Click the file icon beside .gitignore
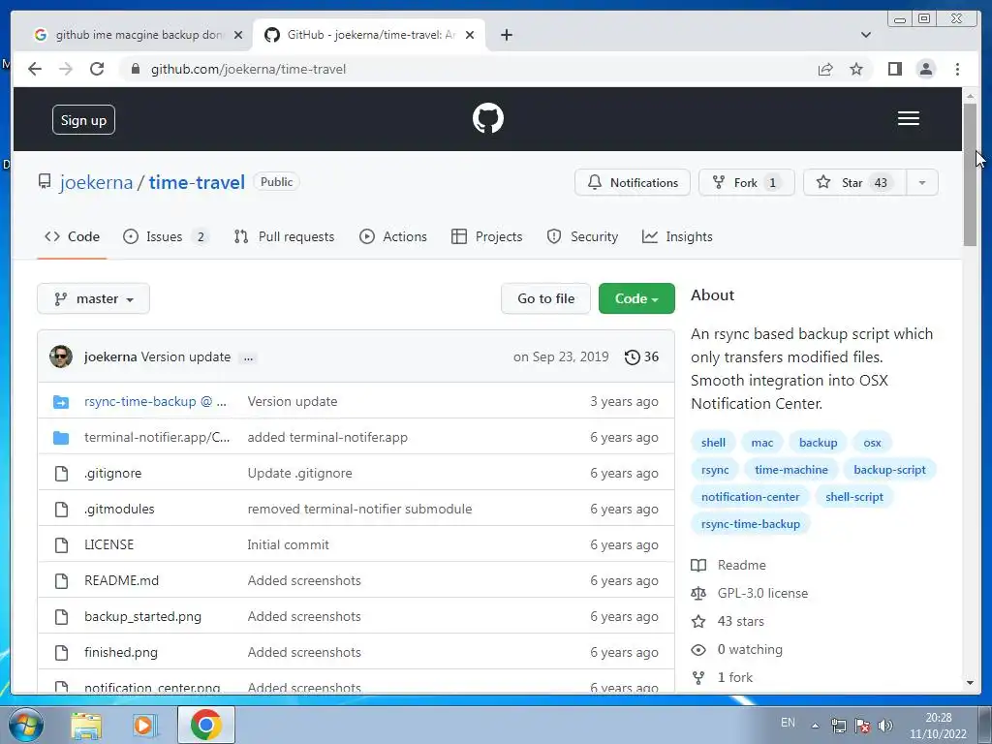The width and height of the screenshot is (992, 744). coord(61,473)
